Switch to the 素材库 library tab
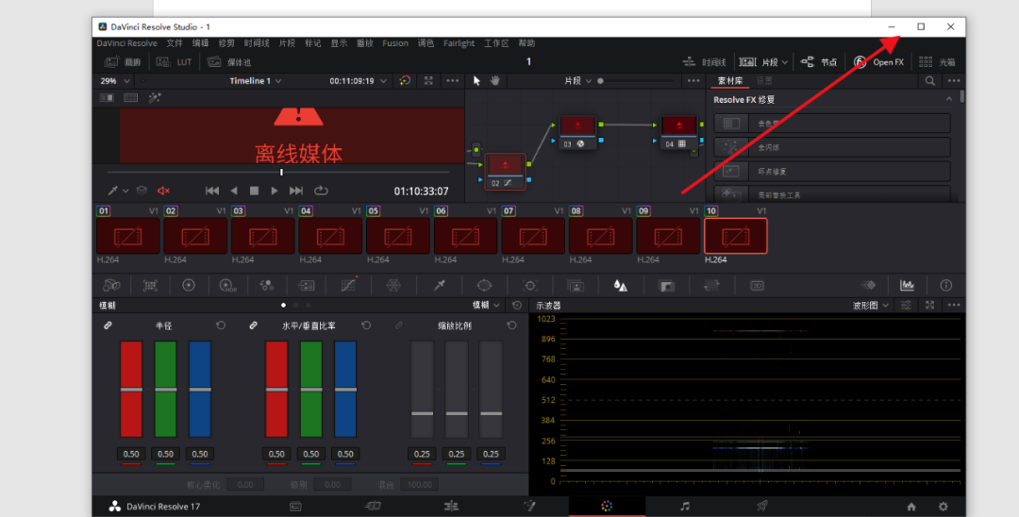 [729, 81]
